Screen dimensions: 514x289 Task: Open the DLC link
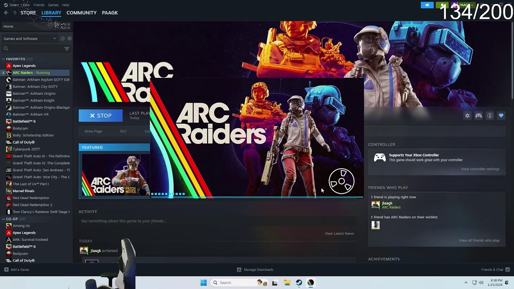(x=123, y=131)
